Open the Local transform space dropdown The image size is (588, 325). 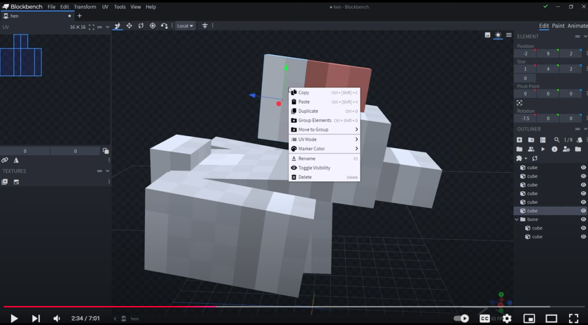[185, 26]
